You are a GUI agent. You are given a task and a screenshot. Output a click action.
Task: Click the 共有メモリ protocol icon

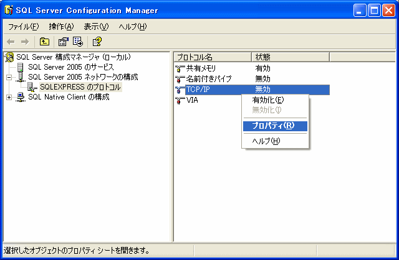180,68
